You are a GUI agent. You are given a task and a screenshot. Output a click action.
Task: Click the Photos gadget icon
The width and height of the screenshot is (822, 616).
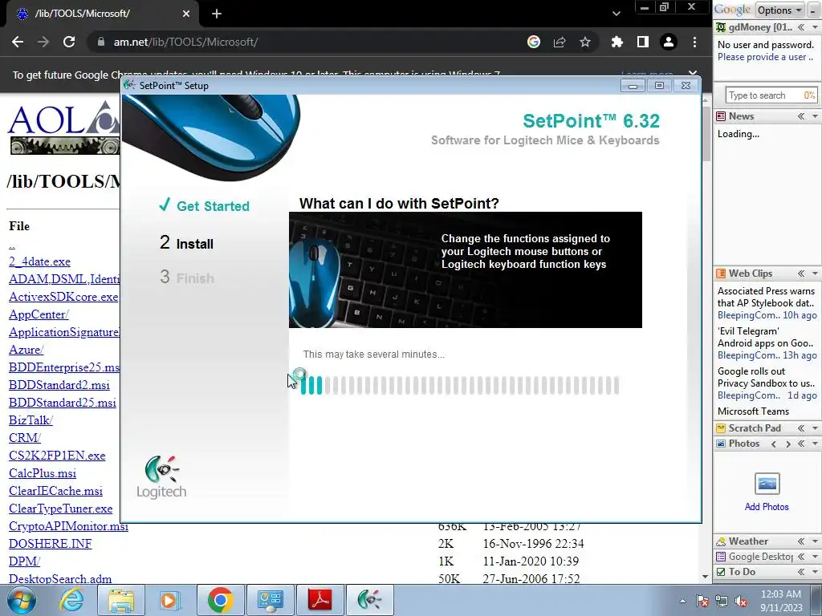pos(722,444)
